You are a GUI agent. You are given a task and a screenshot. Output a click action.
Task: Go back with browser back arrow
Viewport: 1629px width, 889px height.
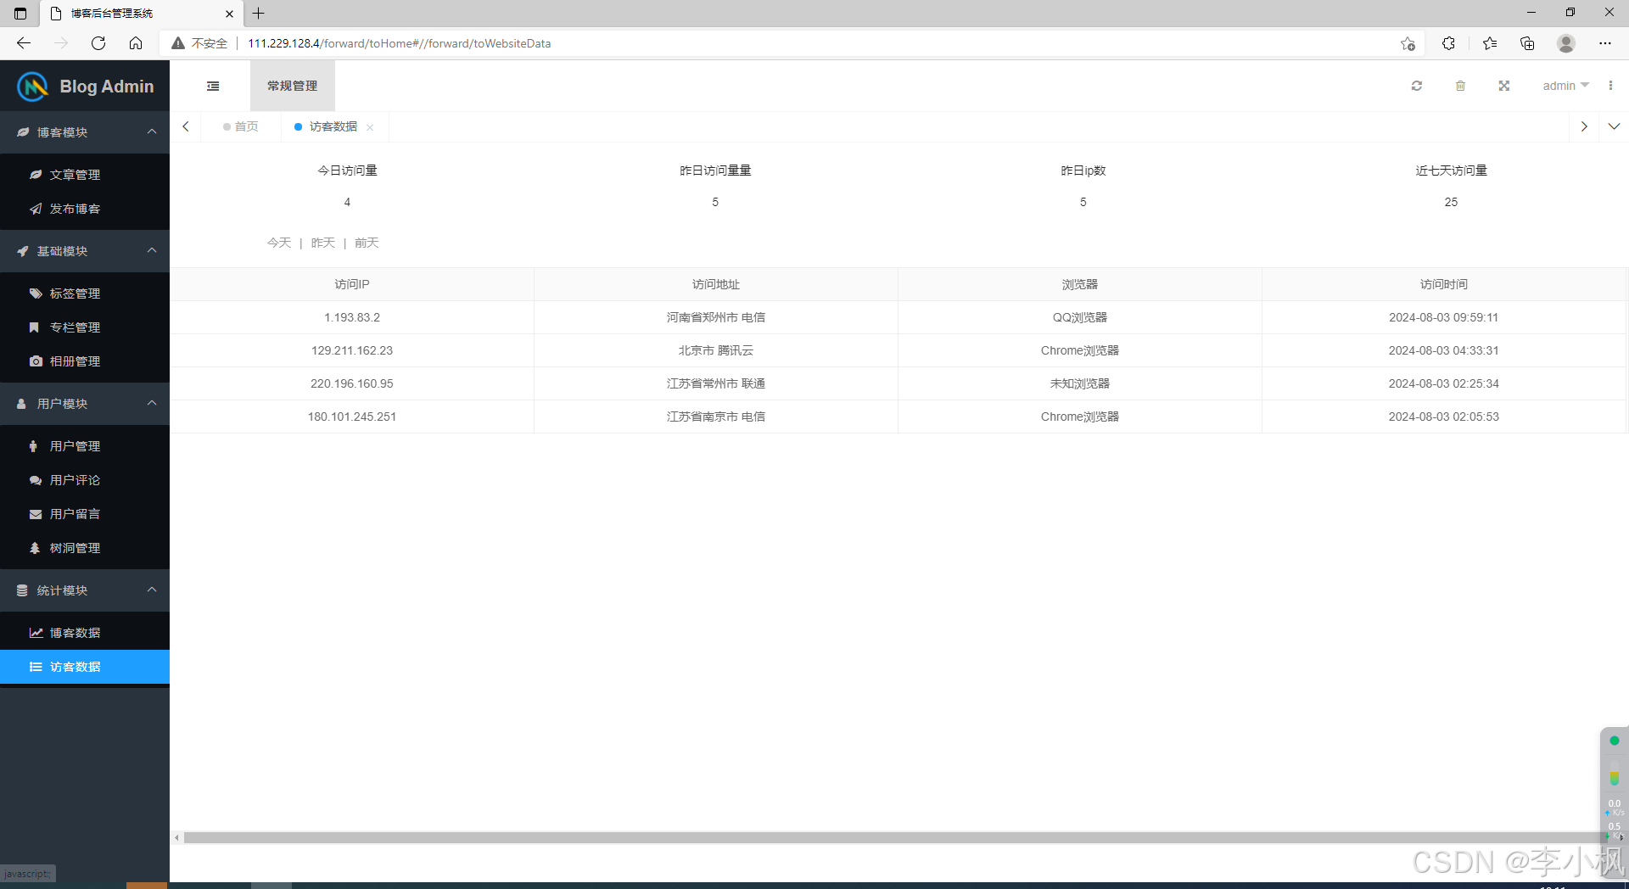(x=24, y=43)
